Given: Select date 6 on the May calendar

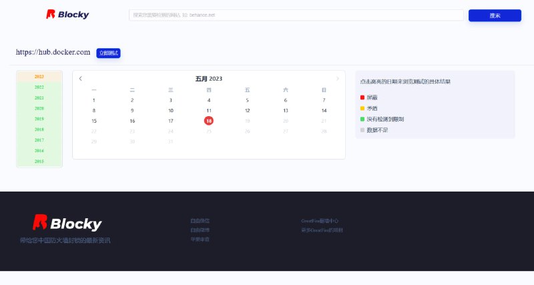Looking at the screenshot, I should (x=286, y=100).
